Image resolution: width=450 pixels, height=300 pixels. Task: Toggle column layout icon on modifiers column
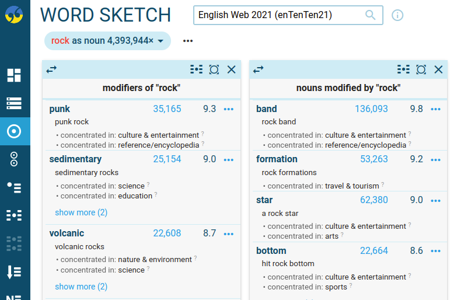point(197,69)
